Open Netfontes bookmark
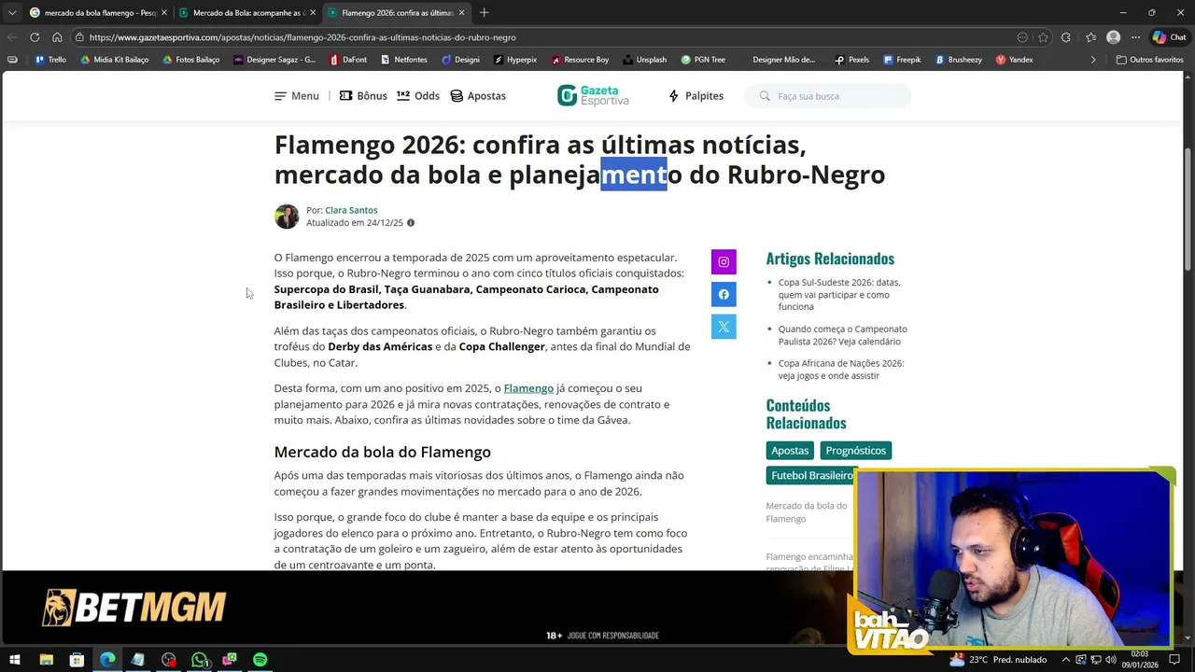 [x=403, y=60]
